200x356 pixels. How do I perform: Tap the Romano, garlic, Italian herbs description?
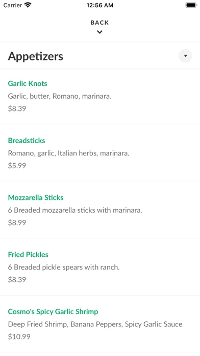pyautogui.click(x=68, y=153)
